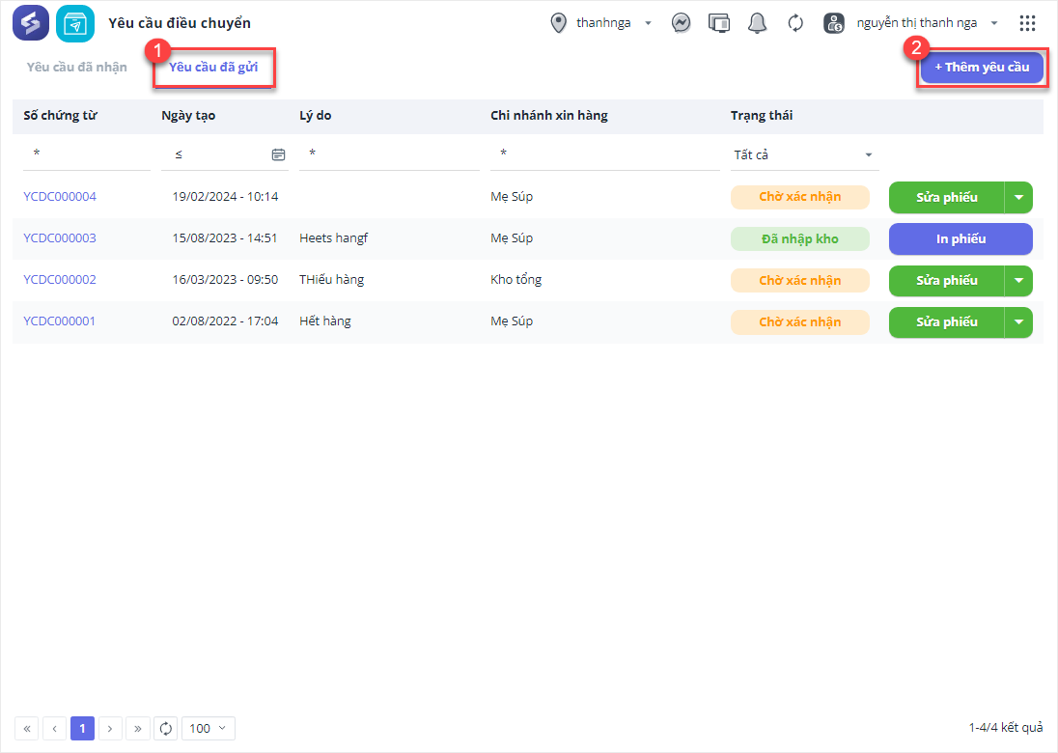
Task: Click the user avatar icon
Action: pyautogui.click(x=834, y=23)
